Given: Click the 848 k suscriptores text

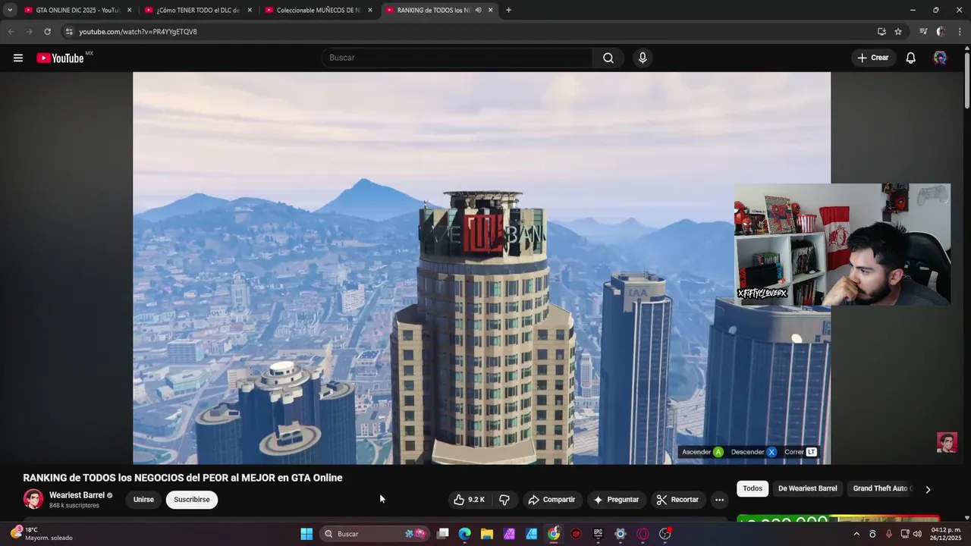Looking at the screenshot, I should pos(74,506).
